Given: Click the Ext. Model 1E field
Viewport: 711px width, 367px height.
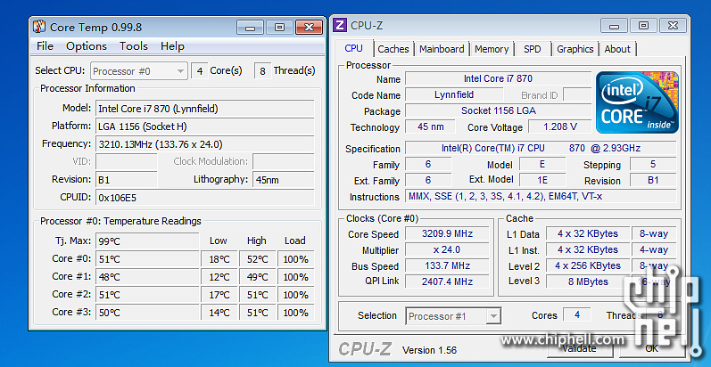Looking at the screenshot, I should coord(542,180).
